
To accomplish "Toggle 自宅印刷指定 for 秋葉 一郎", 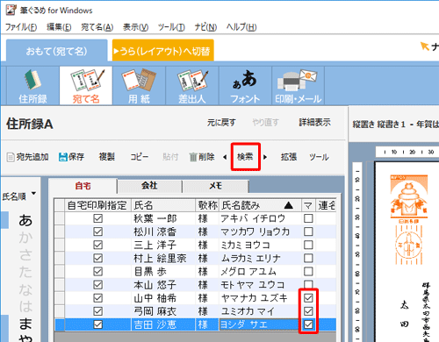I will pyautogui.click(x=98, y=218).
